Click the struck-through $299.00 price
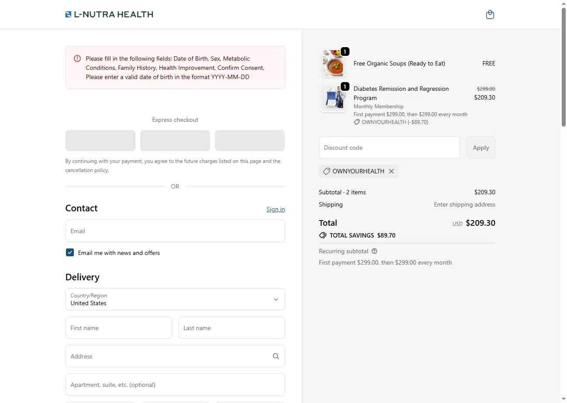Viewport: 567px width, 403px height. (486, 89)
